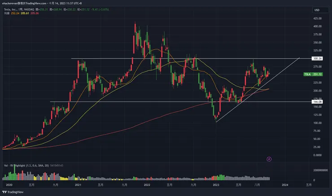
Task: Click the 2022 time axis label
Action: coord(147,185)
